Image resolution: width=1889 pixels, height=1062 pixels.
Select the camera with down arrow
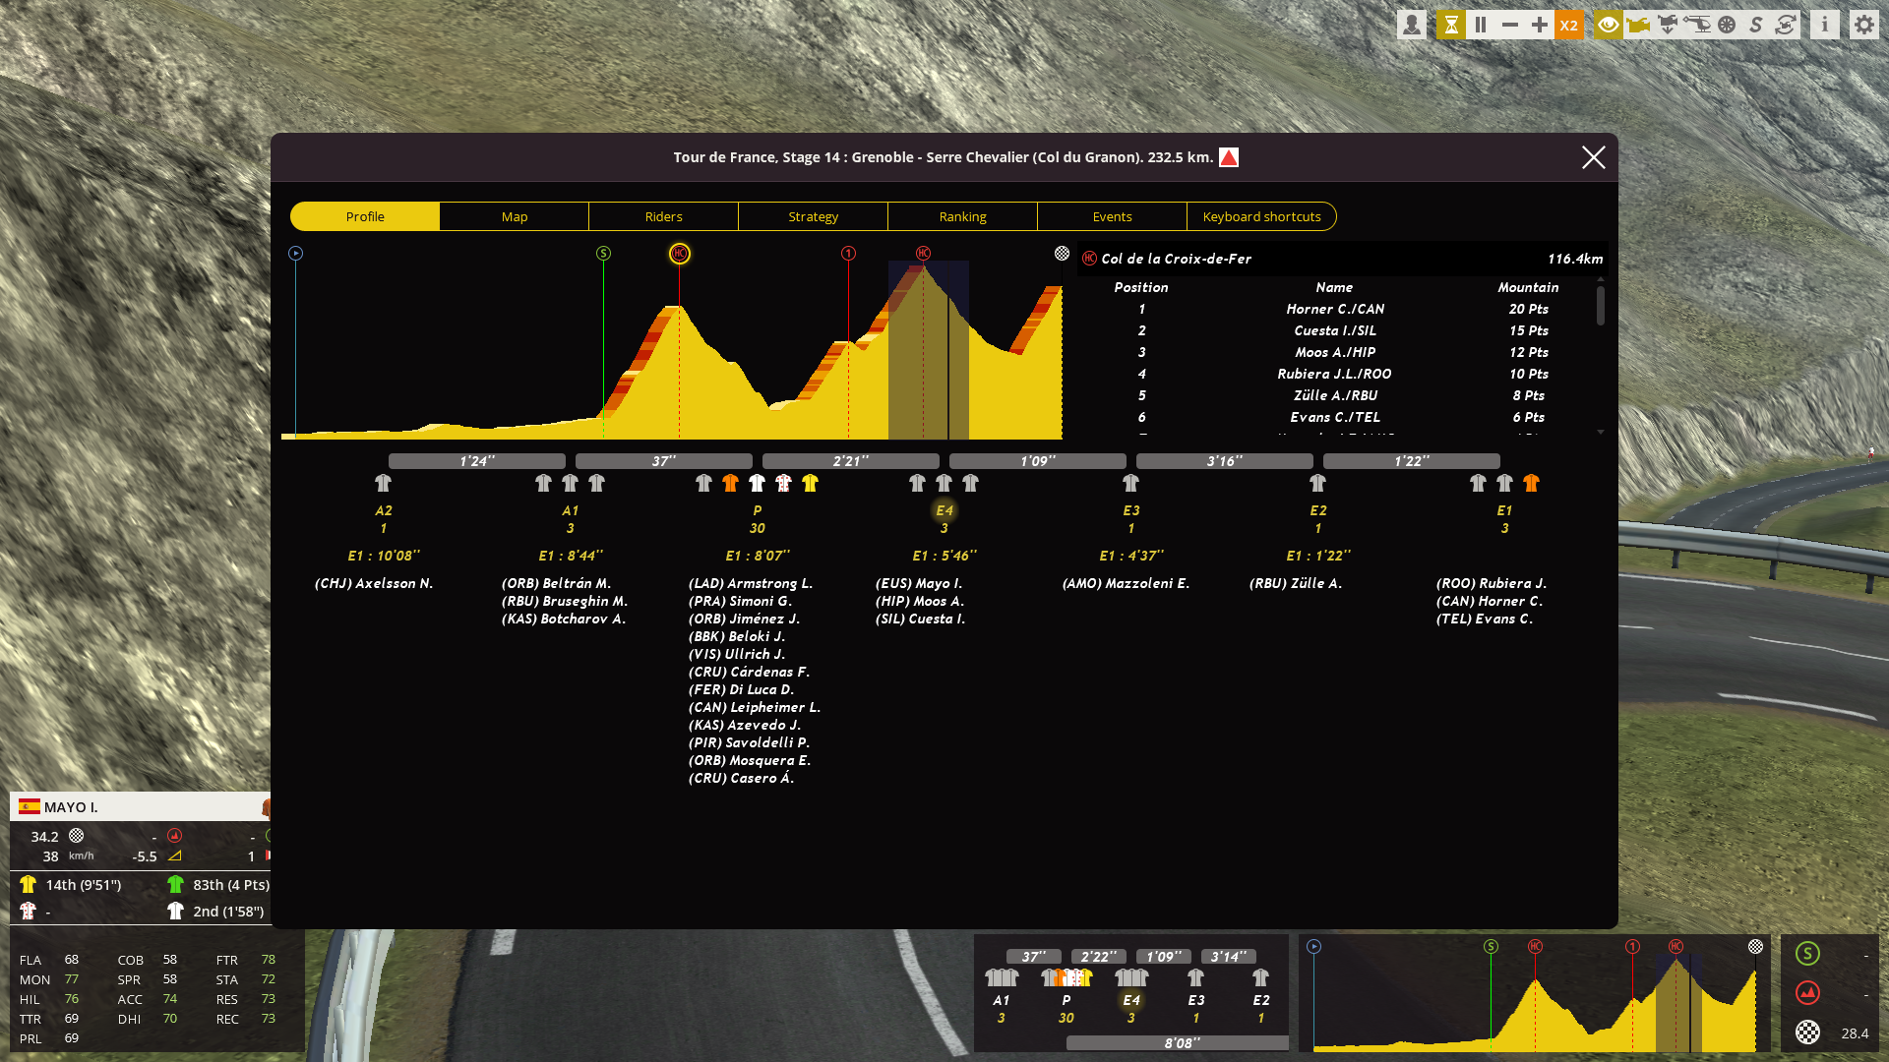click(x=1668, y=25)
